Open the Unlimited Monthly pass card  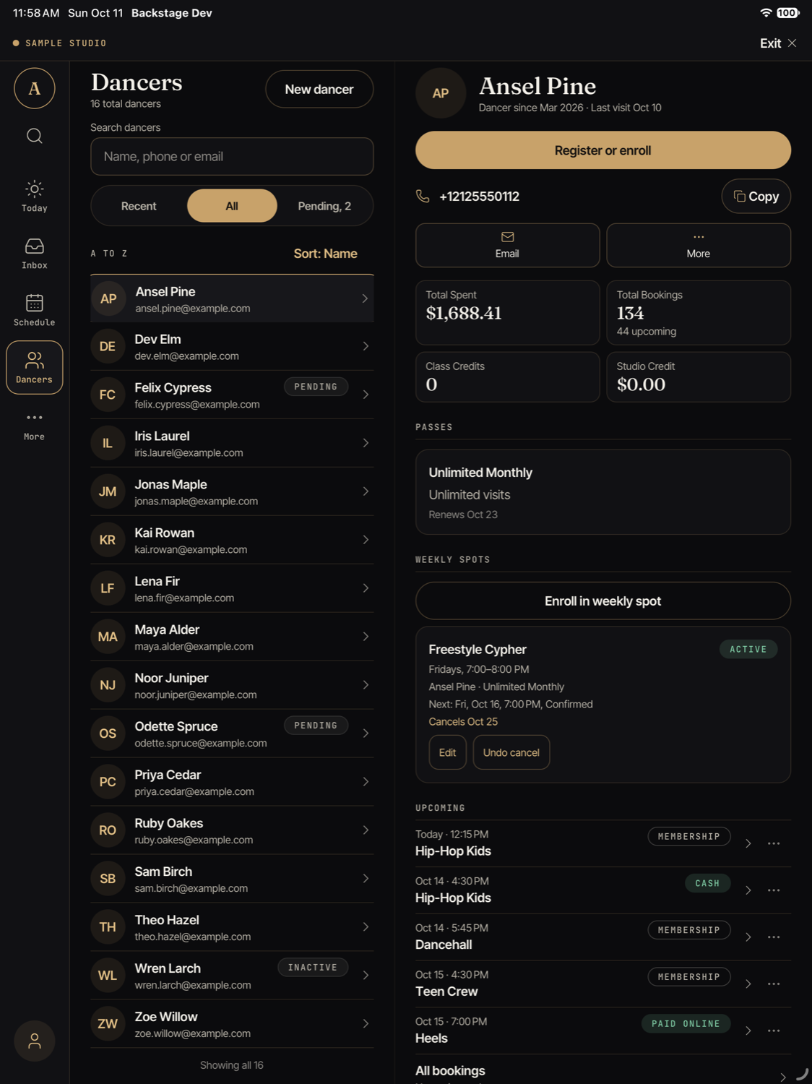(603, 492)
